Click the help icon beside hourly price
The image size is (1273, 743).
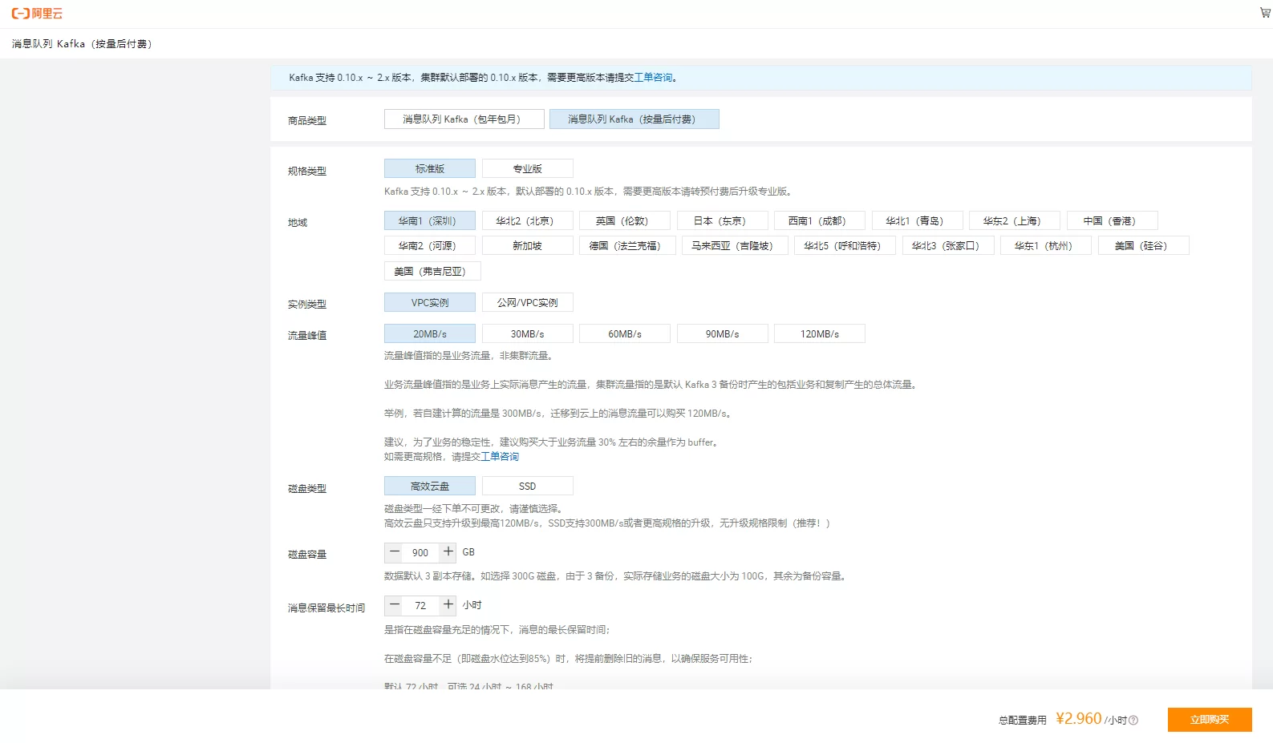1133,721
